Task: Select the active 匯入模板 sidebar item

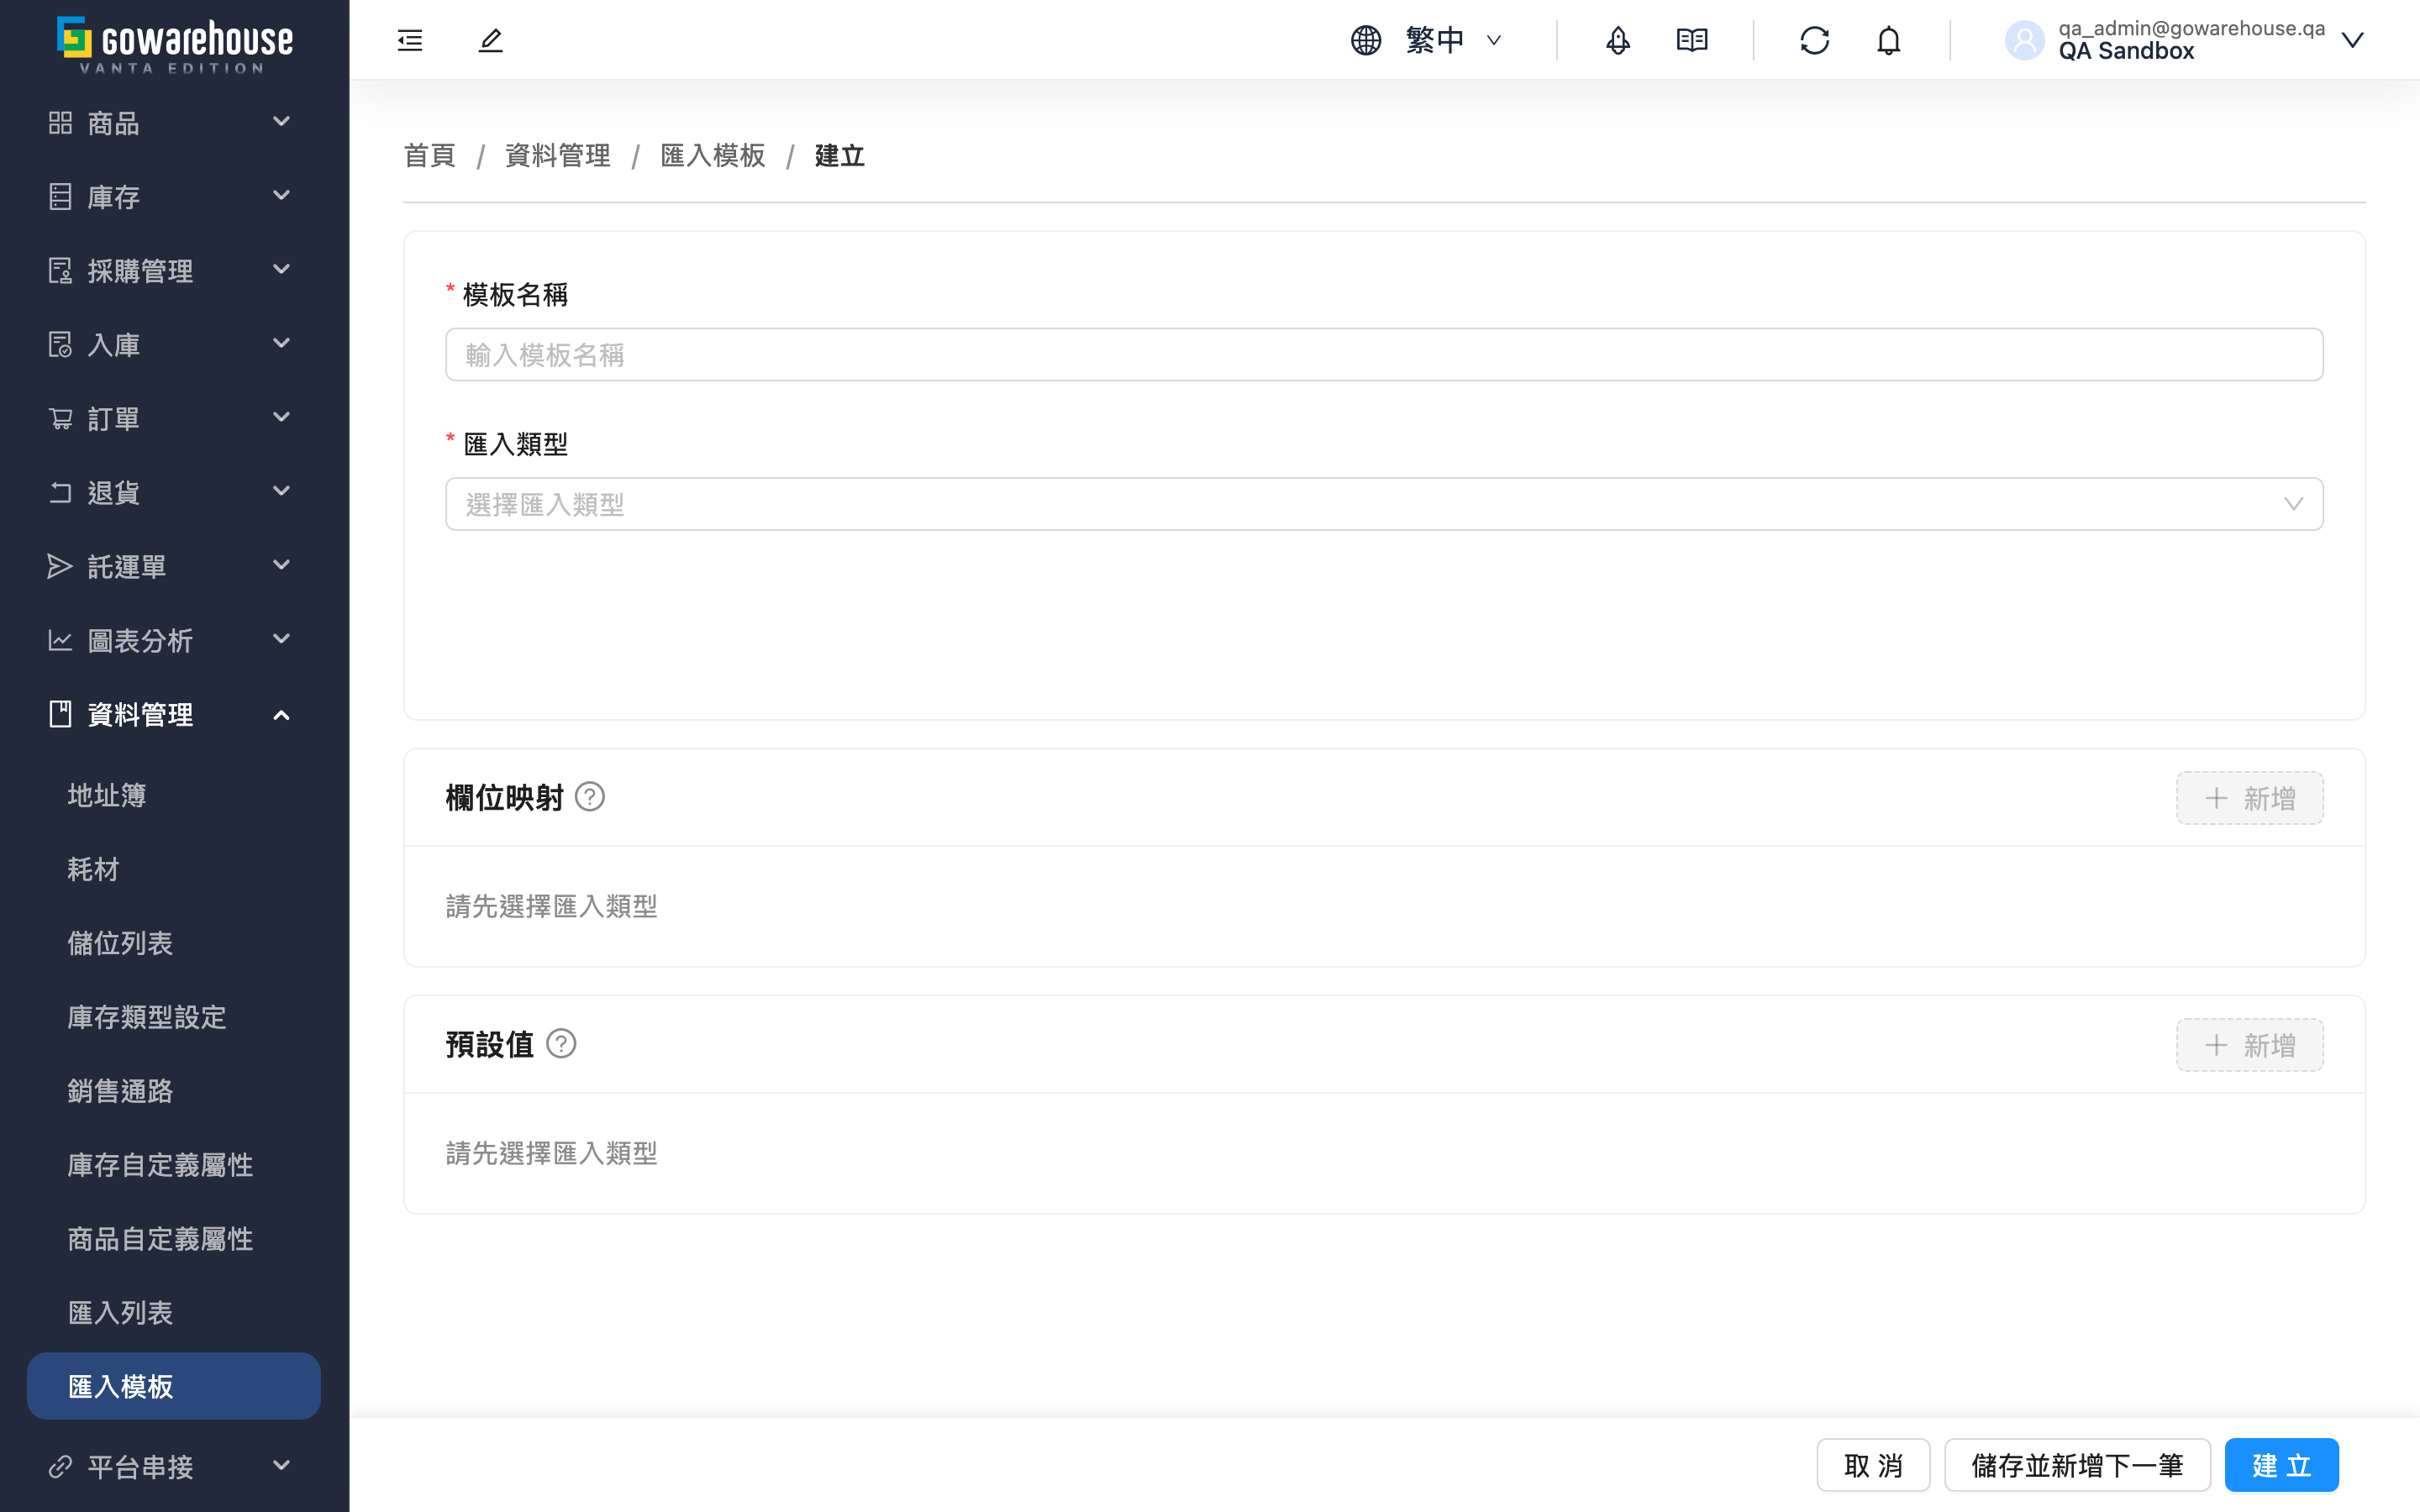Action: [173, 1387]
